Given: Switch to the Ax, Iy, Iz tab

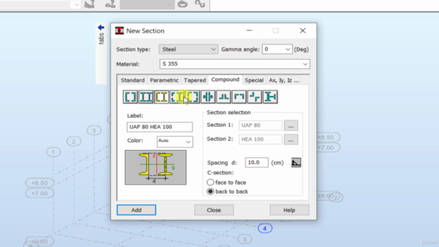Looking at the screenshot, I should (x=284, y=80).
